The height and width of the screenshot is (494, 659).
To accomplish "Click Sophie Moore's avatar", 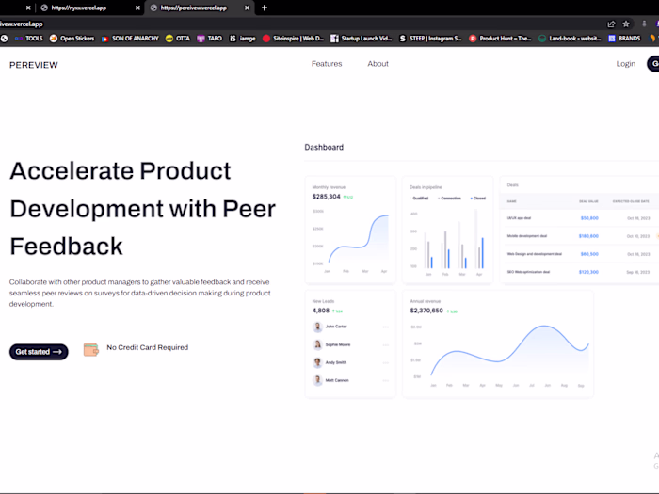I will coord(318,344).
